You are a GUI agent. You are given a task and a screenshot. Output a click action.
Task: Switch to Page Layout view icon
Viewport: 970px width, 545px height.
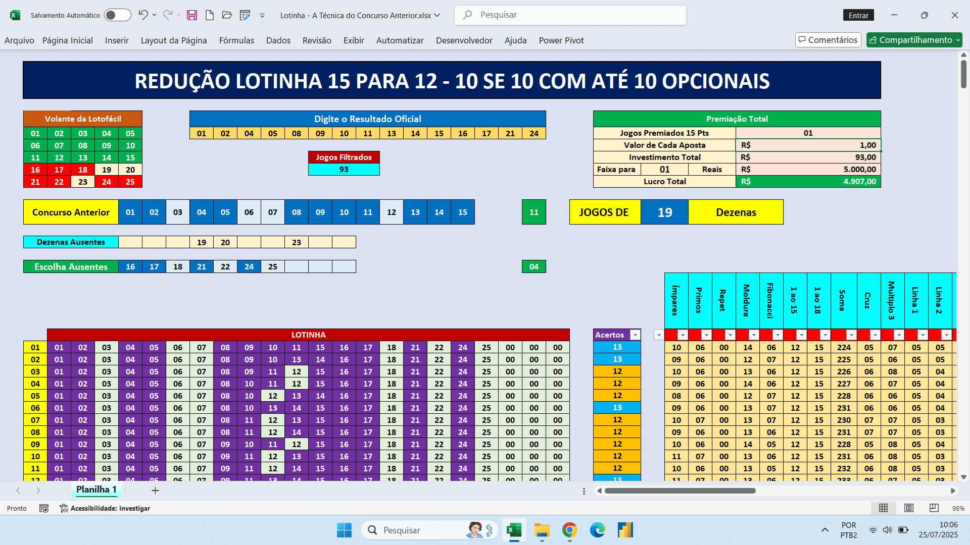pos(908,508)
